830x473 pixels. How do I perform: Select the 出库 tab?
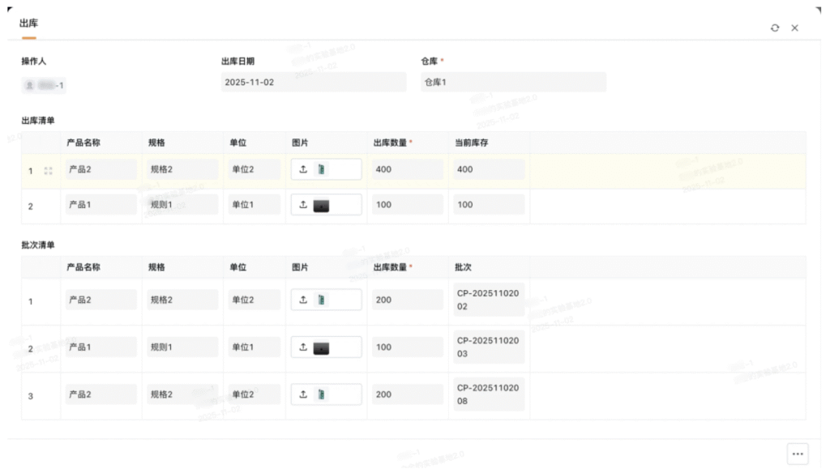pyautogui.click(x=28, y=23)
